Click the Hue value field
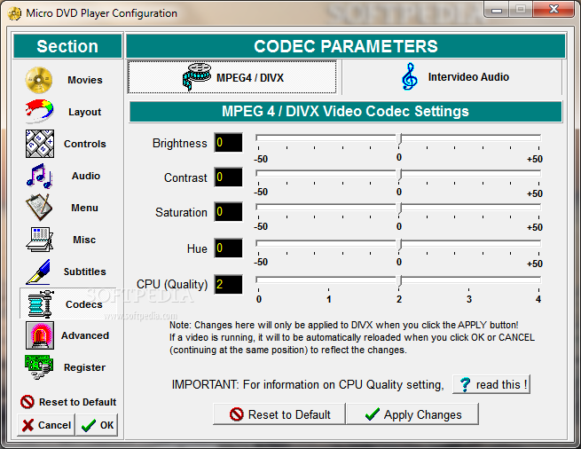This screenshot has width=581, height=449. [x=228, y=248]
